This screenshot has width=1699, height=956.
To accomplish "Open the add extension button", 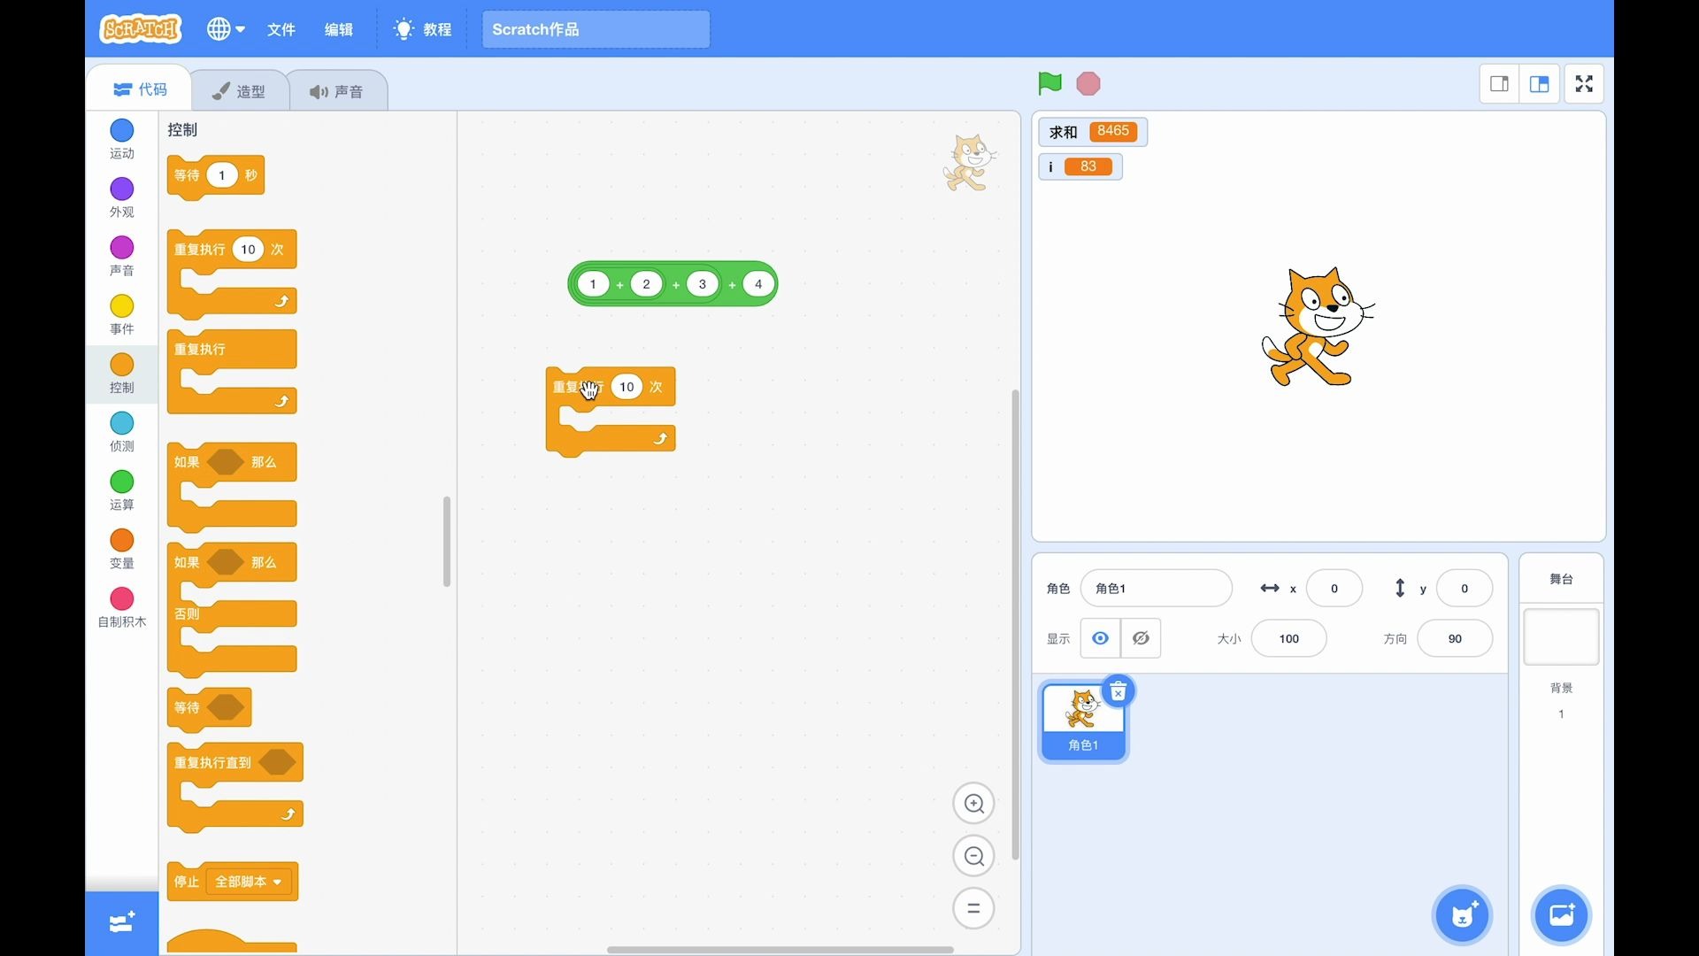I will [x=122, y=923].
